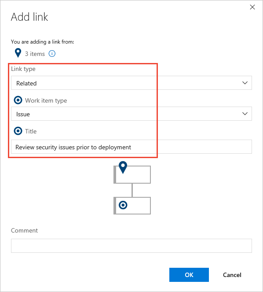Click the target box in link diagram
The height and width of the screenshot is (292, 263).
[x=132, y=206]
